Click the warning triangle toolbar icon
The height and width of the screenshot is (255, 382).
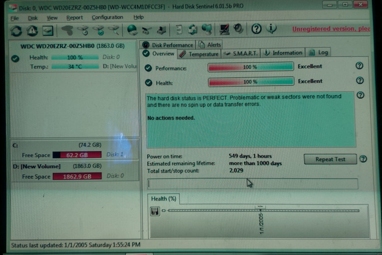[x=32, y=31]
